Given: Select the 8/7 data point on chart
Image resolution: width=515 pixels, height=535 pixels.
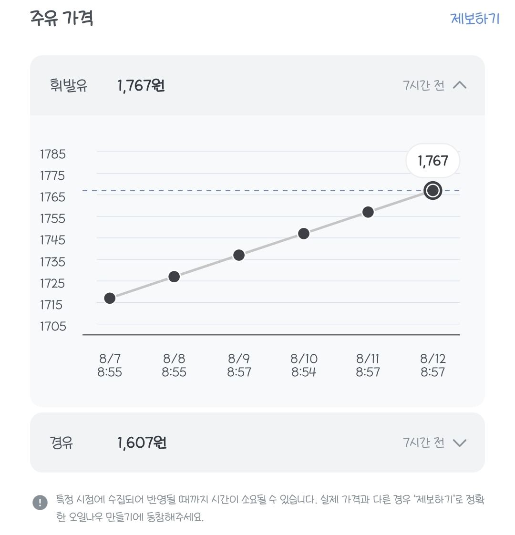Looking at the screenshot, I should pos(110,298).
